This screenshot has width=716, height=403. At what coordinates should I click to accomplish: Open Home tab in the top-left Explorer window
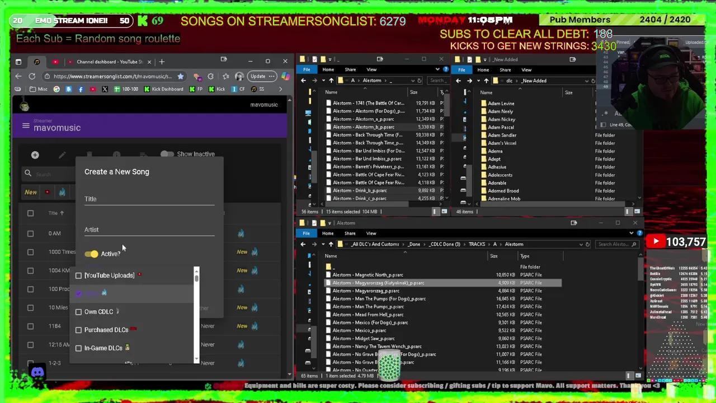328,69
